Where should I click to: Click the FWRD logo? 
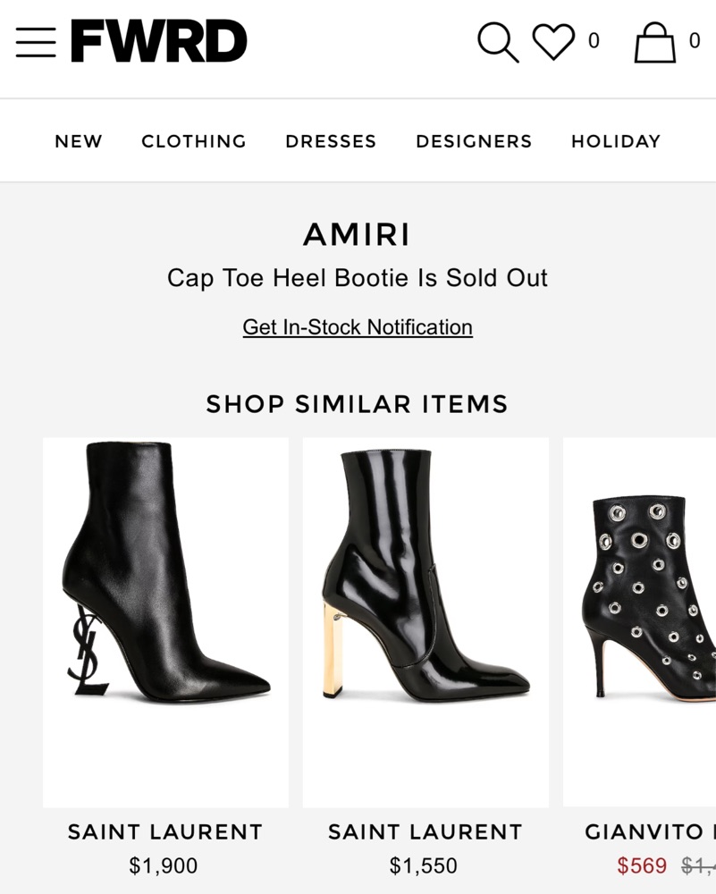[158, 42]
